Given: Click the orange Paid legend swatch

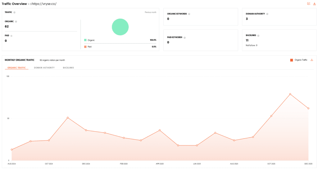Looking at the screenshot, I should tap(85, 47).
